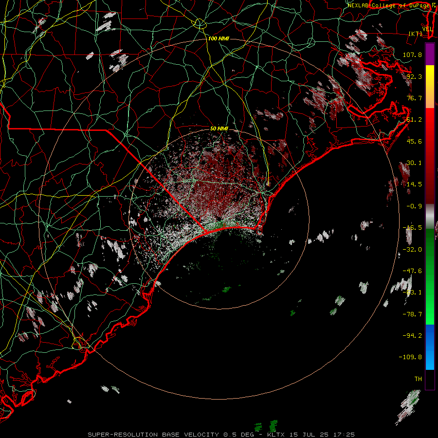Image resolution: width=438 pixels, height=438 pixels.
Task: Select the -63.1 legend value
Action: coord(412,292)
